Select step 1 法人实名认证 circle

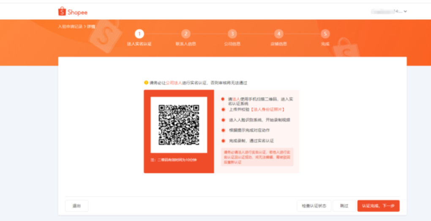coord(139,34)
